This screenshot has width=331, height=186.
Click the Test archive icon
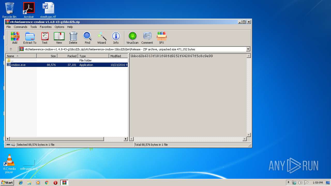tap(45, 38)
